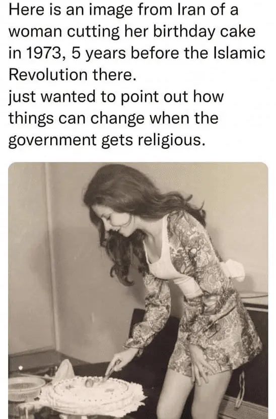Click the words 'government gets religious.'
The image size is (276, 419).
(107, 140)
